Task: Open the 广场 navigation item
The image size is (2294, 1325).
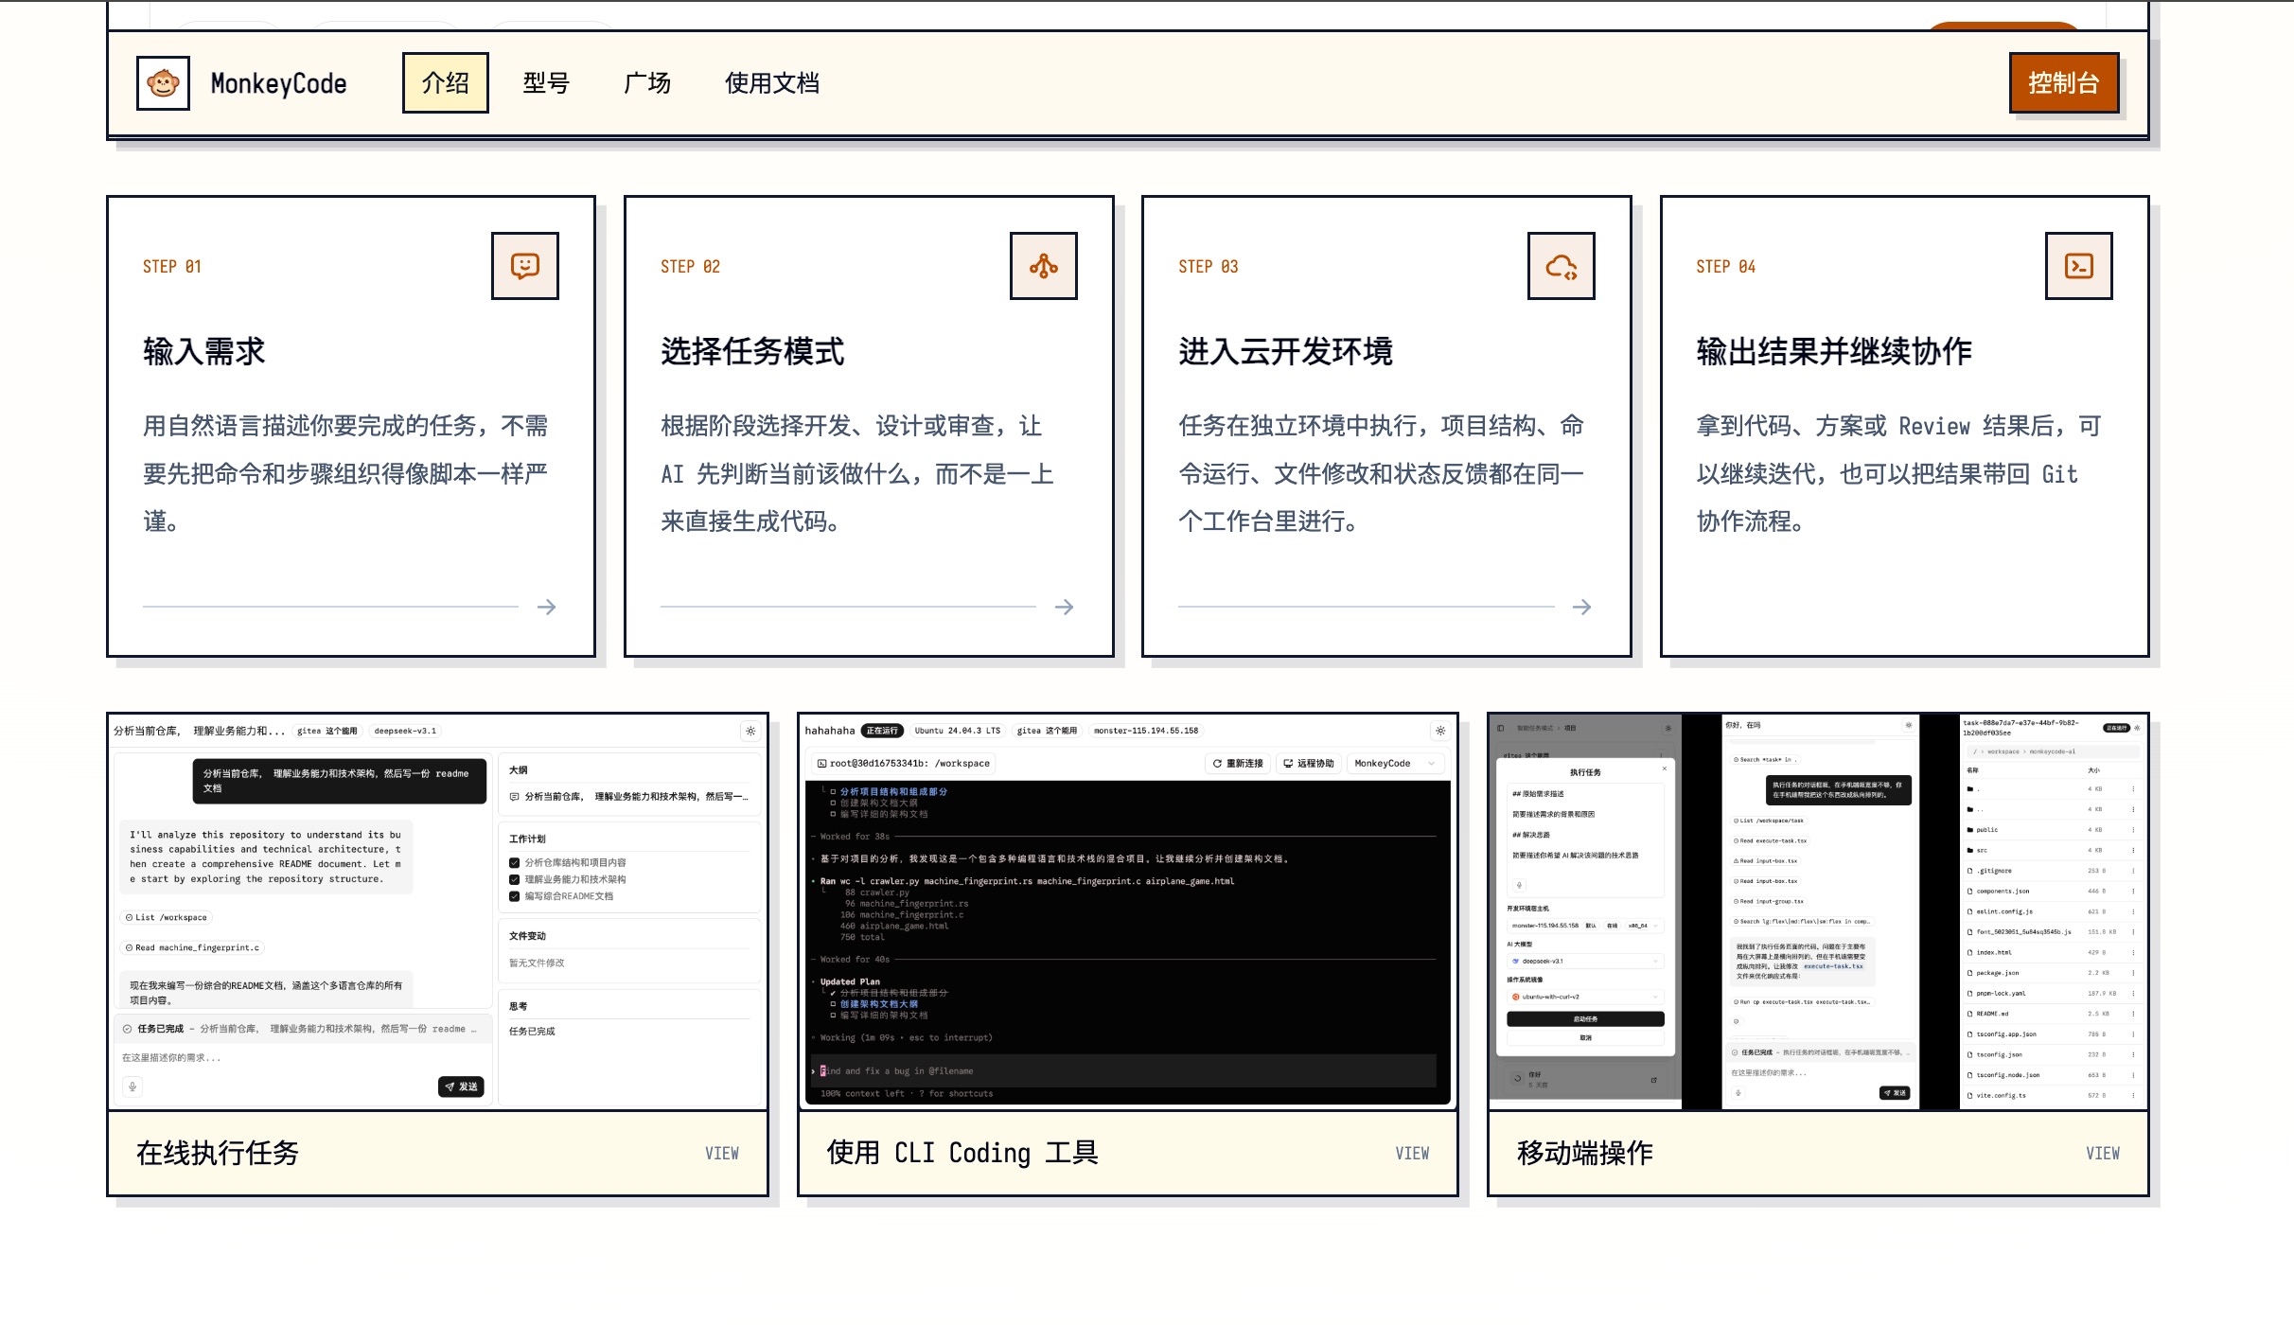Action: click(647, 83)
